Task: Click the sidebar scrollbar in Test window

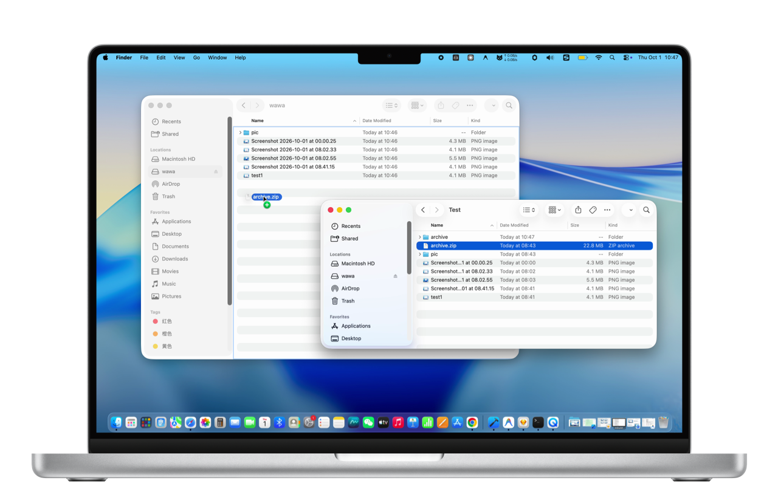Action: (409, 248)
